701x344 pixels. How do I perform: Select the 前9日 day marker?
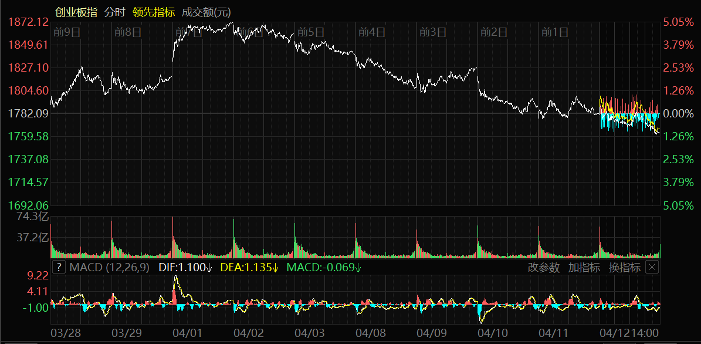(x=67, y=32)
